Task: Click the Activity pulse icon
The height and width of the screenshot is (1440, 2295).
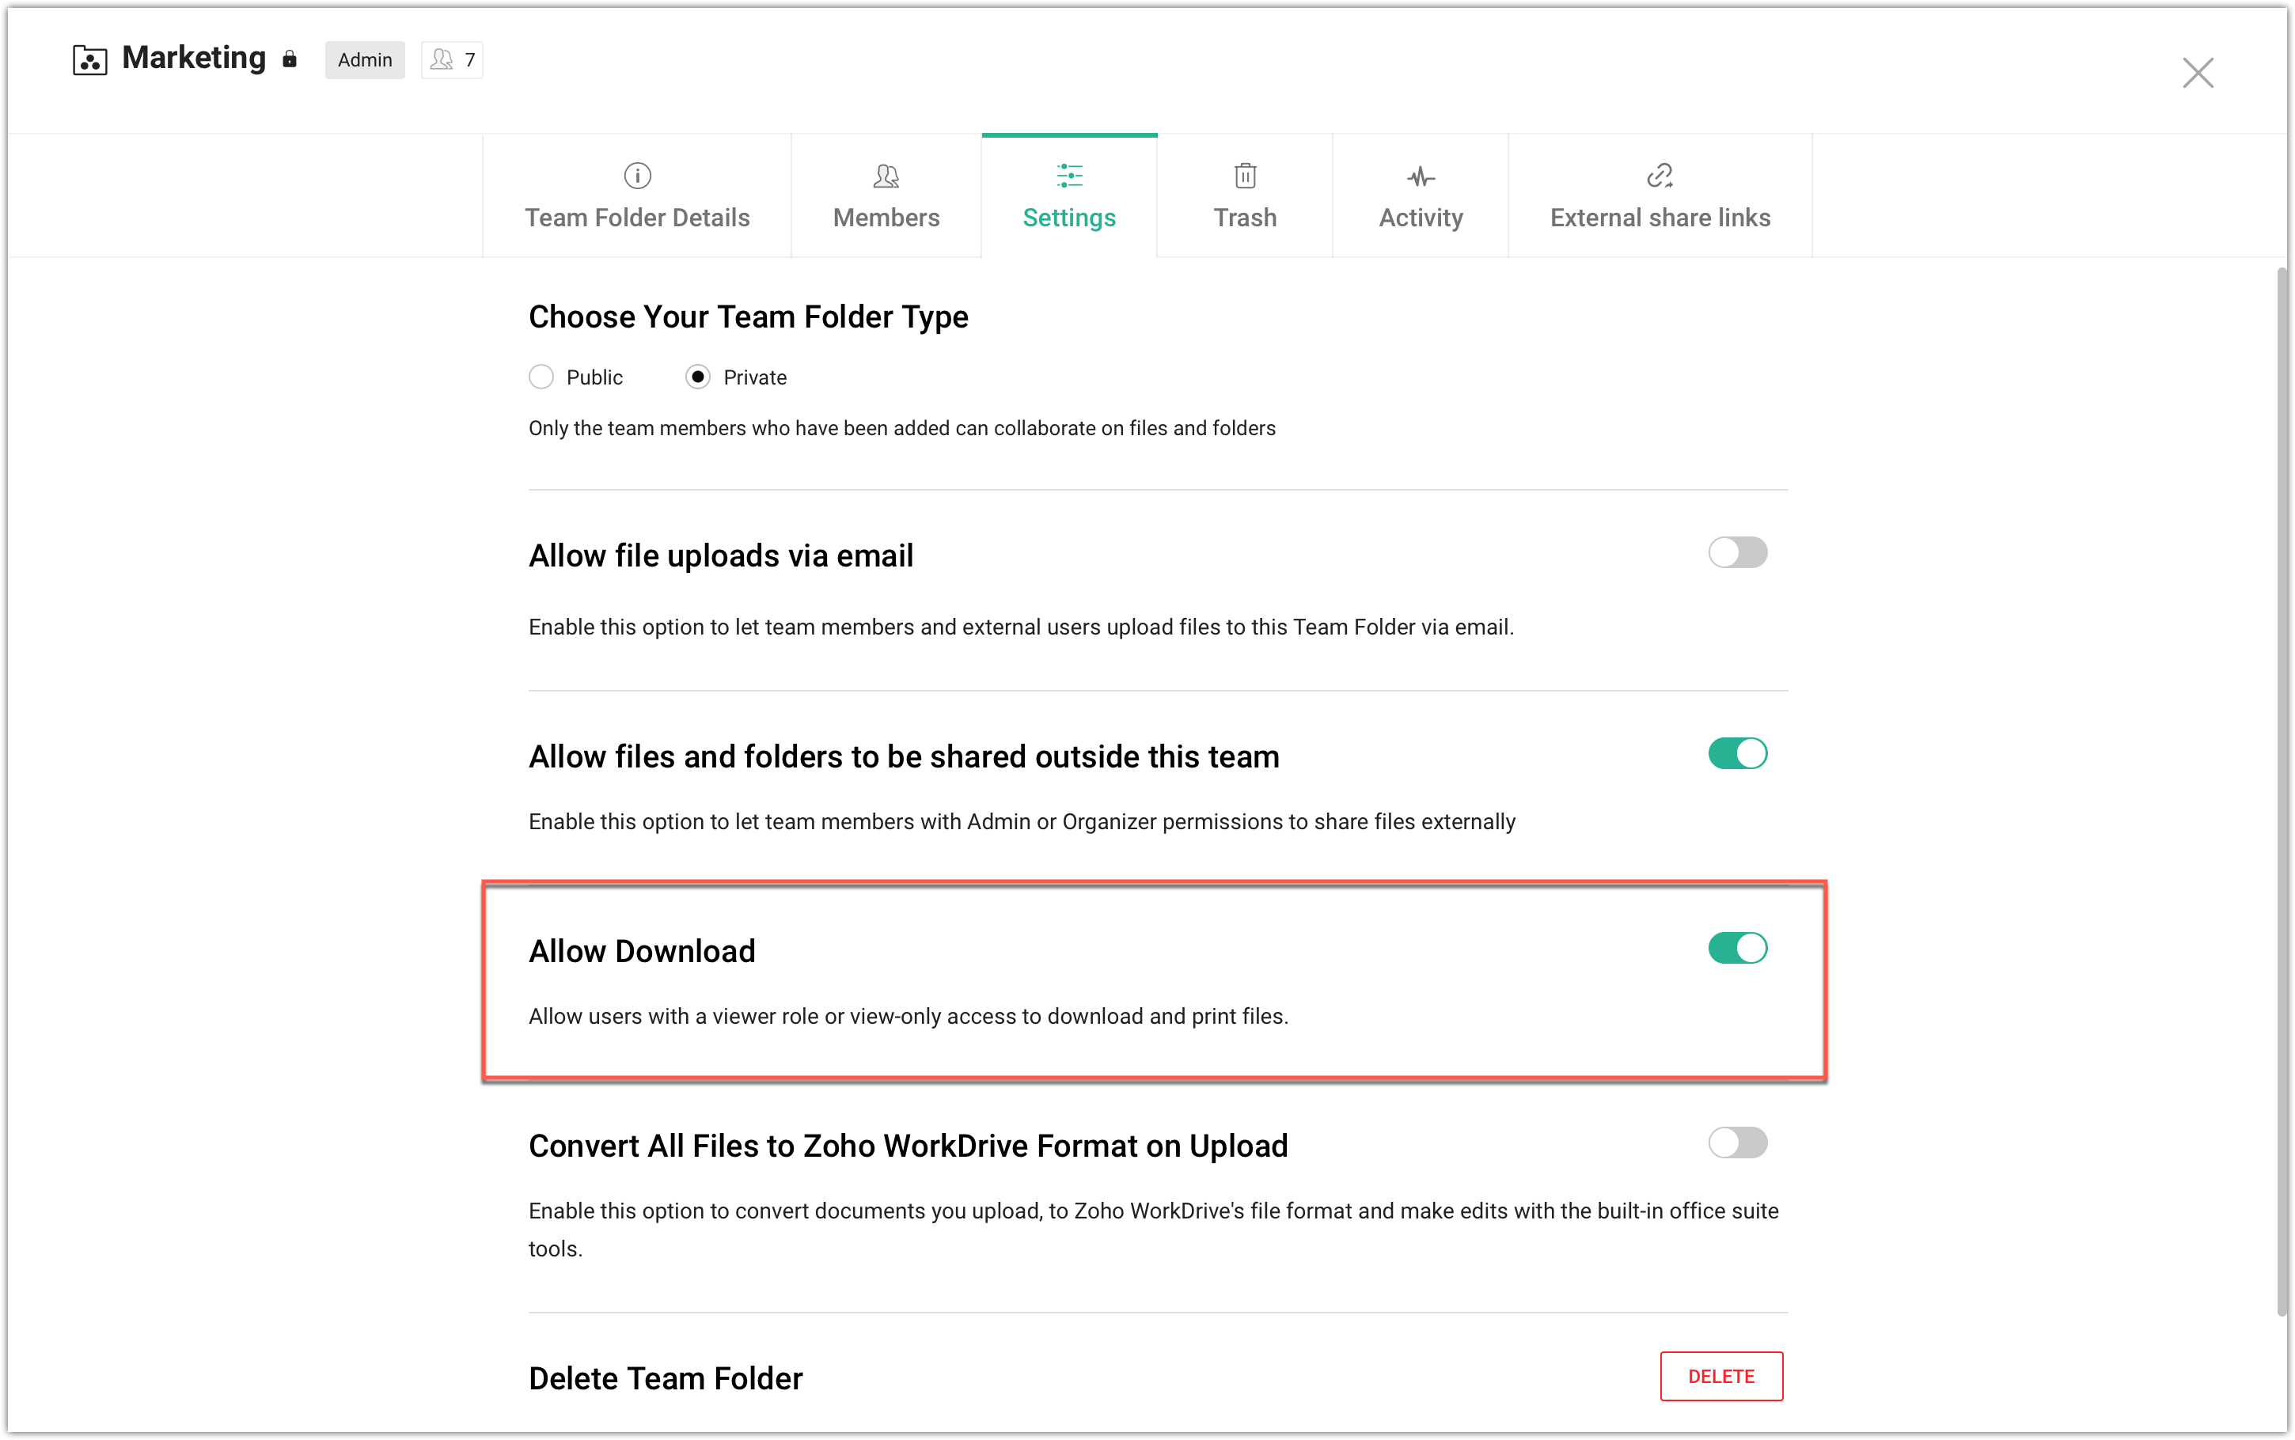Action: [x=1420, y=176]
